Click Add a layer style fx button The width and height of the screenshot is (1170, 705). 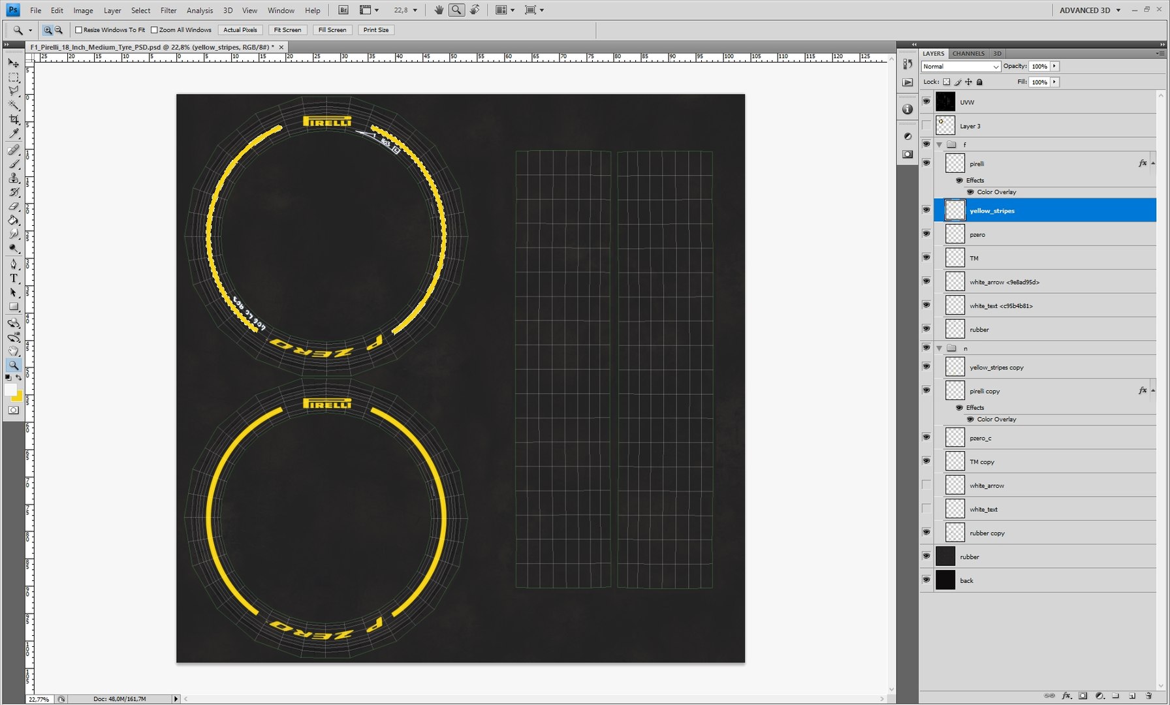(x=1067, y=696)
